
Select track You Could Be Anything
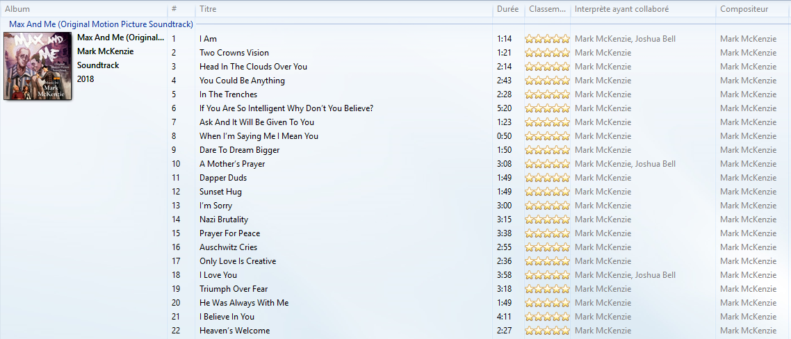click(x=242, y=81)
